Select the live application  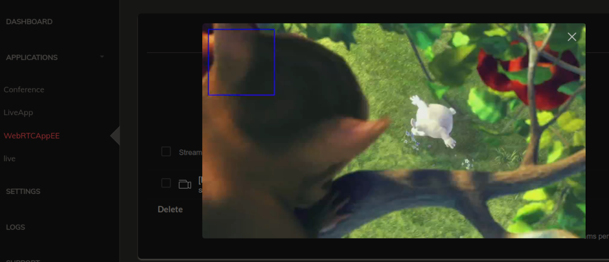10,159
